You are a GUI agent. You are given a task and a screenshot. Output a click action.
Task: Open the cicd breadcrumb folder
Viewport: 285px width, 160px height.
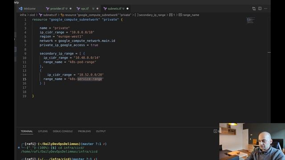(x=32, y=15)
